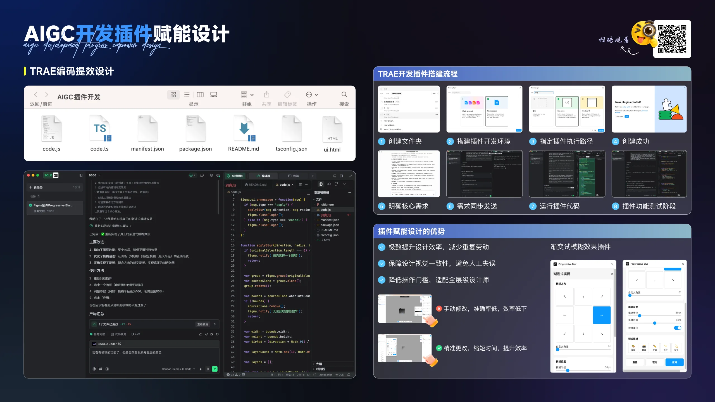Click the Finder search magnifier icon
The width and height of the screenshot is (715, 402).
pos(344,95)
